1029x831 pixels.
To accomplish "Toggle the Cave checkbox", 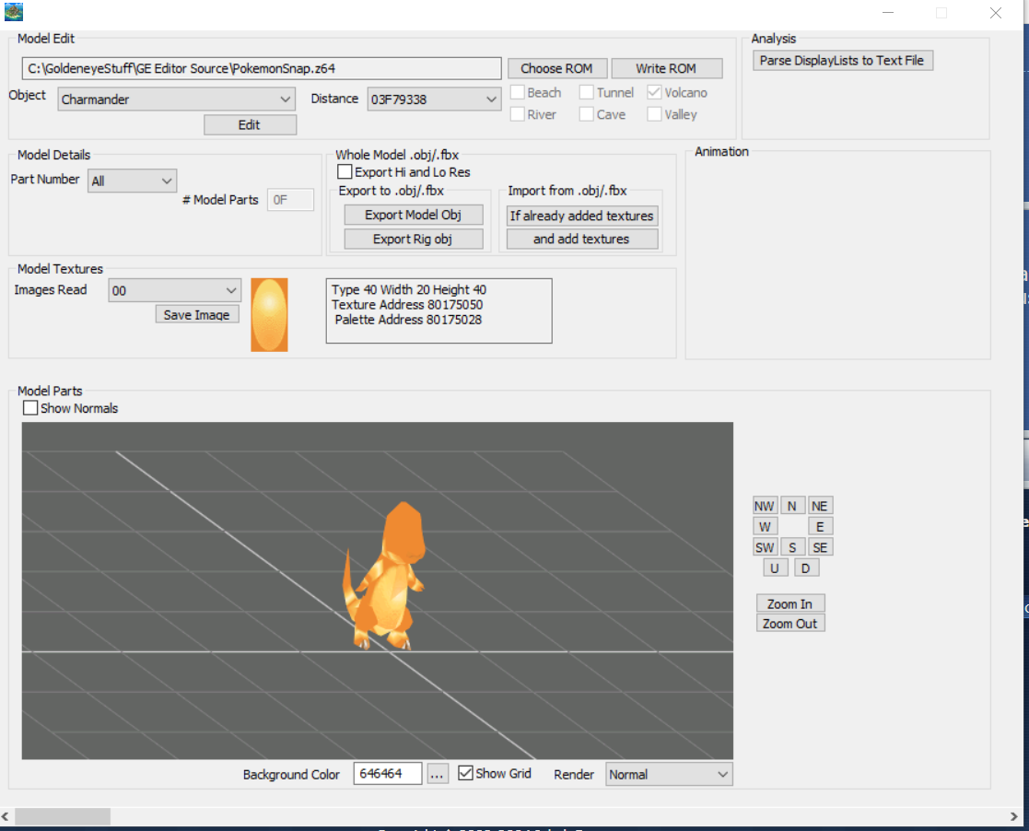I will pyautogui.click(x=587, y=114).
